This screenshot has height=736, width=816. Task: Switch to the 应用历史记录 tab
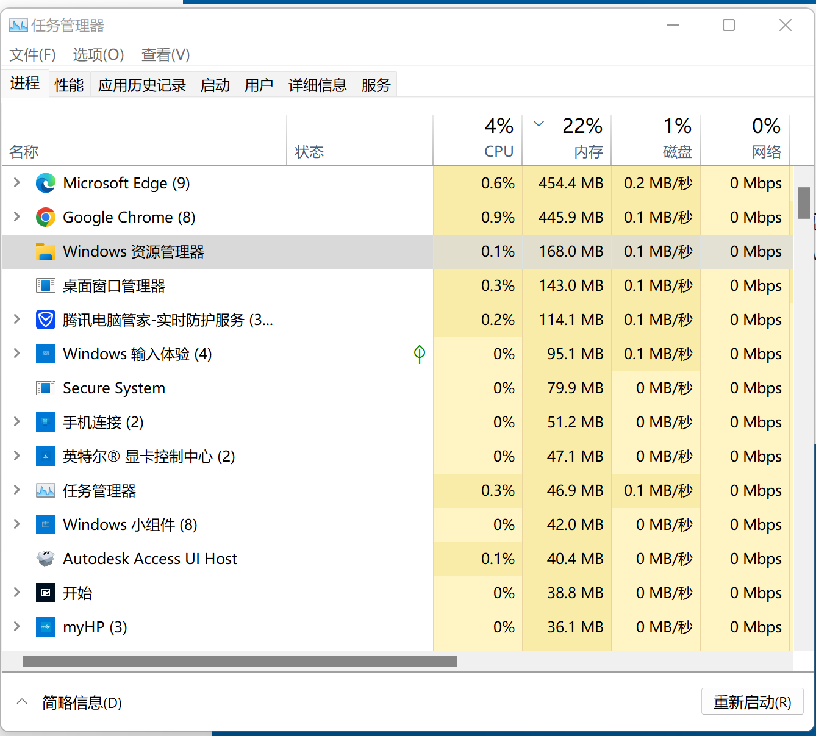(142, 85)
